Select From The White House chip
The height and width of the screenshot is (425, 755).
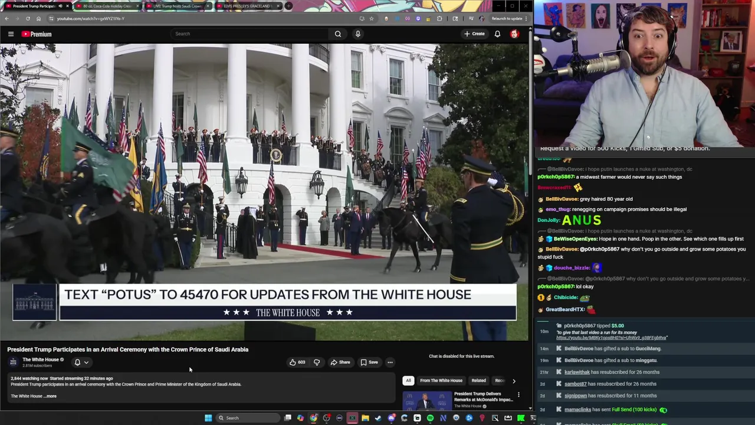[441, 381]
